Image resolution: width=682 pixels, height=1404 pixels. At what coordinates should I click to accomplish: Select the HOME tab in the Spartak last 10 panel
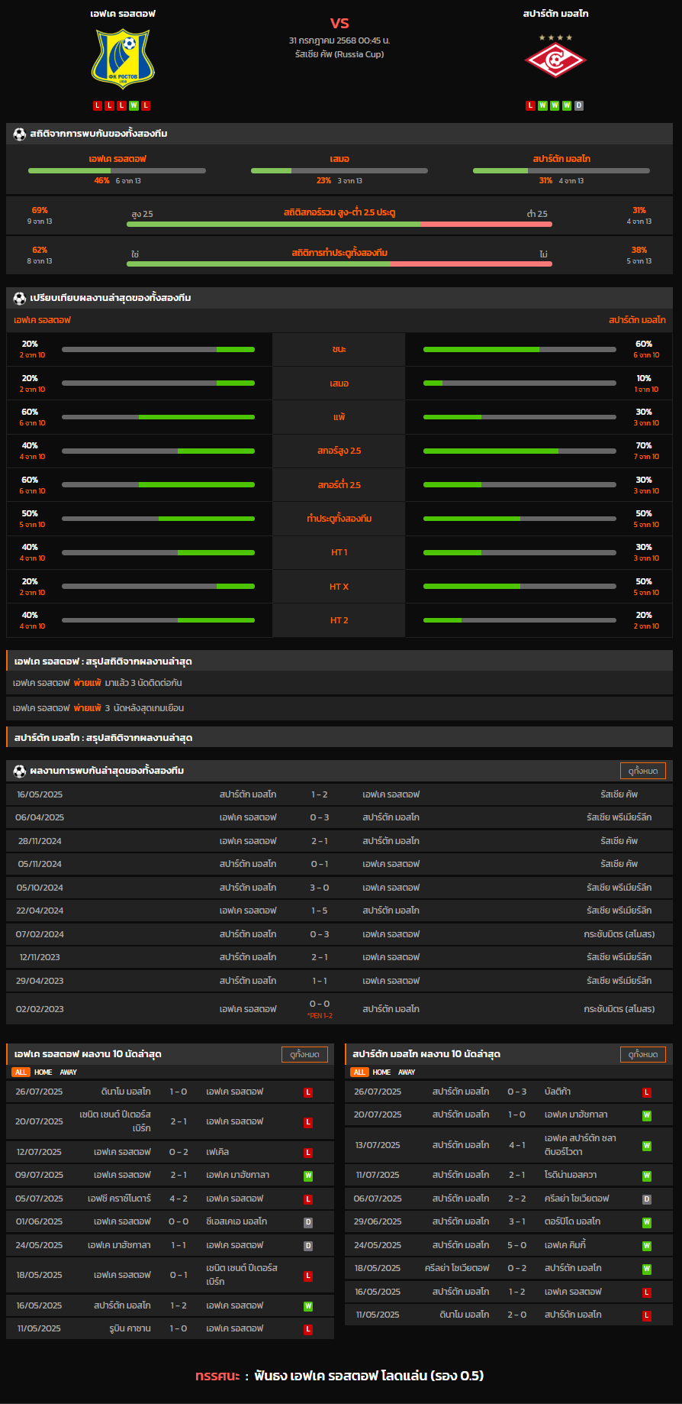click(382, 1072)
